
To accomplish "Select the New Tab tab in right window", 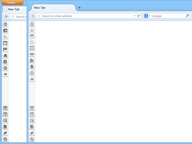I will pyautogui.click(x=53, y=8).
